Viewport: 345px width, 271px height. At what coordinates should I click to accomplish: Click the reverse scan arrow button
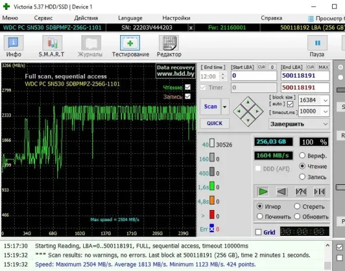coord(282,192)
